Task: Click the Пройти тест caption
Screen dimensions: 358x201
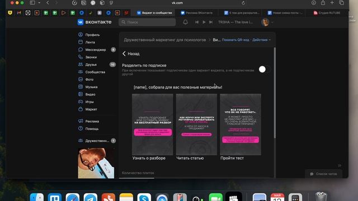Action: [232, 158]
